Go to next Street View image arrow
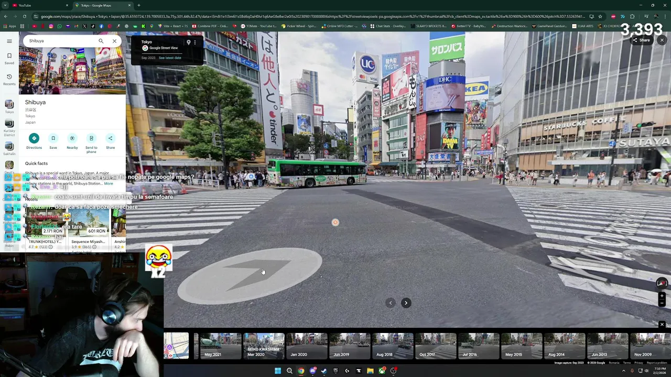This screenshot has height=377, width=671. [x=406, y=303]
